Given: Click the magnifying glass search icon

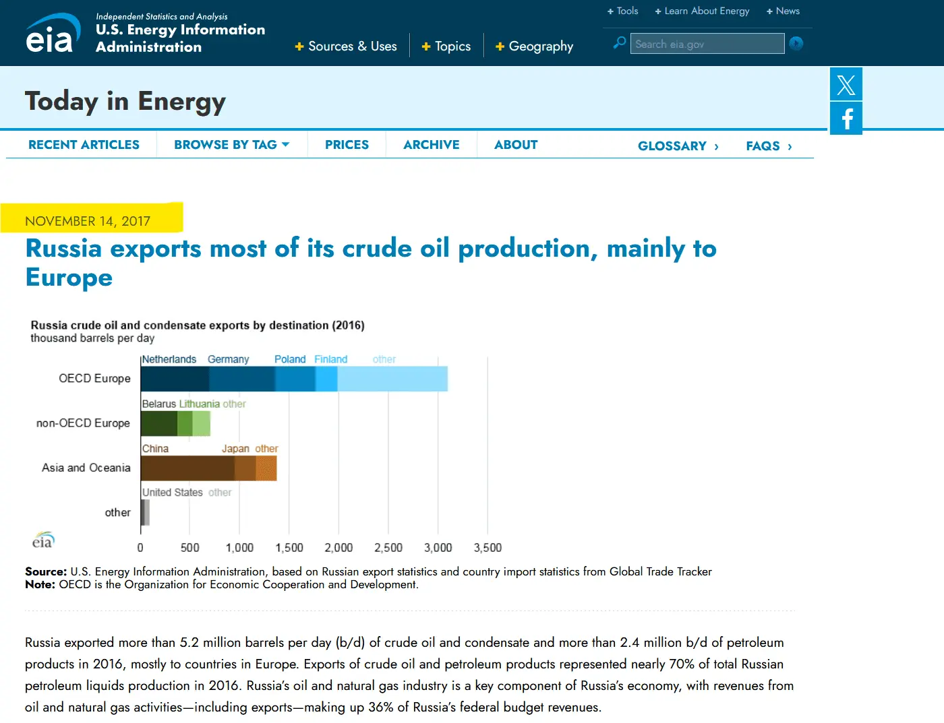Looking at the screenshot, I should click(619, 43).
